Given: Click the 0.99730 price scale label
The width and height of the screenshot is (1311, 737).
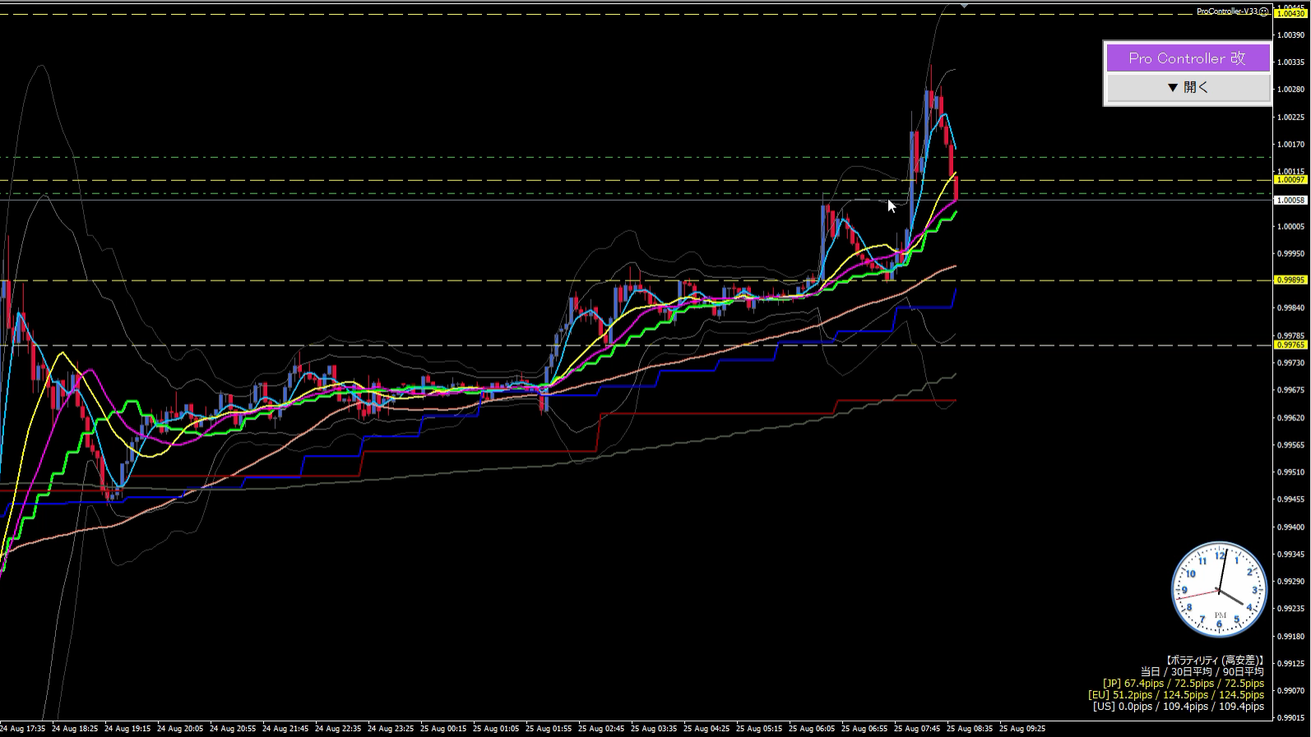Looking at the screenshot, I should 1290,363.
